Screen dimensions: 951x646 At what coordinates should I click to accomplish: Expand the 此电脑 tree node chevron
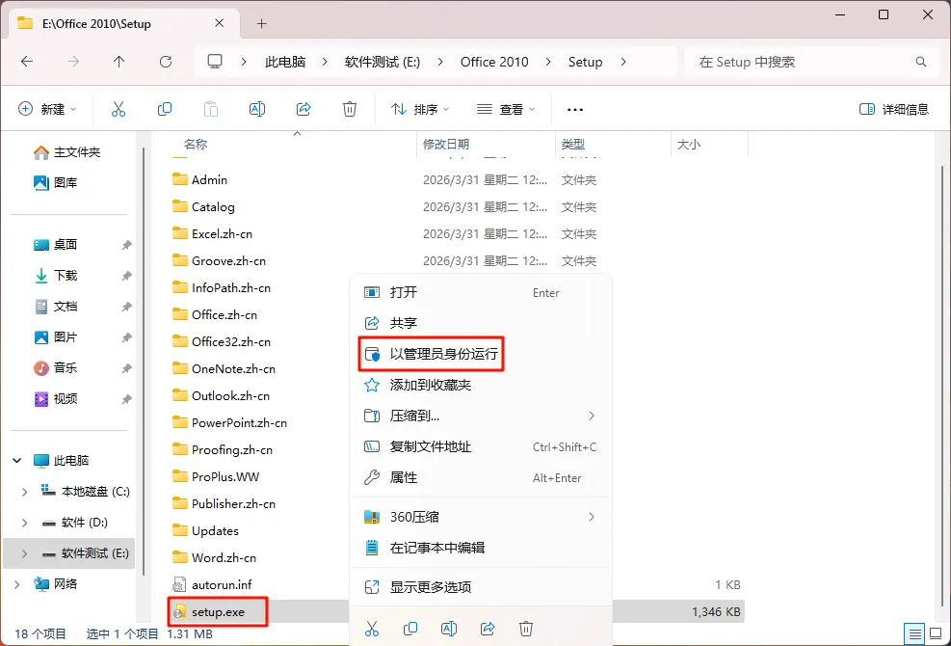coord(17,461)
